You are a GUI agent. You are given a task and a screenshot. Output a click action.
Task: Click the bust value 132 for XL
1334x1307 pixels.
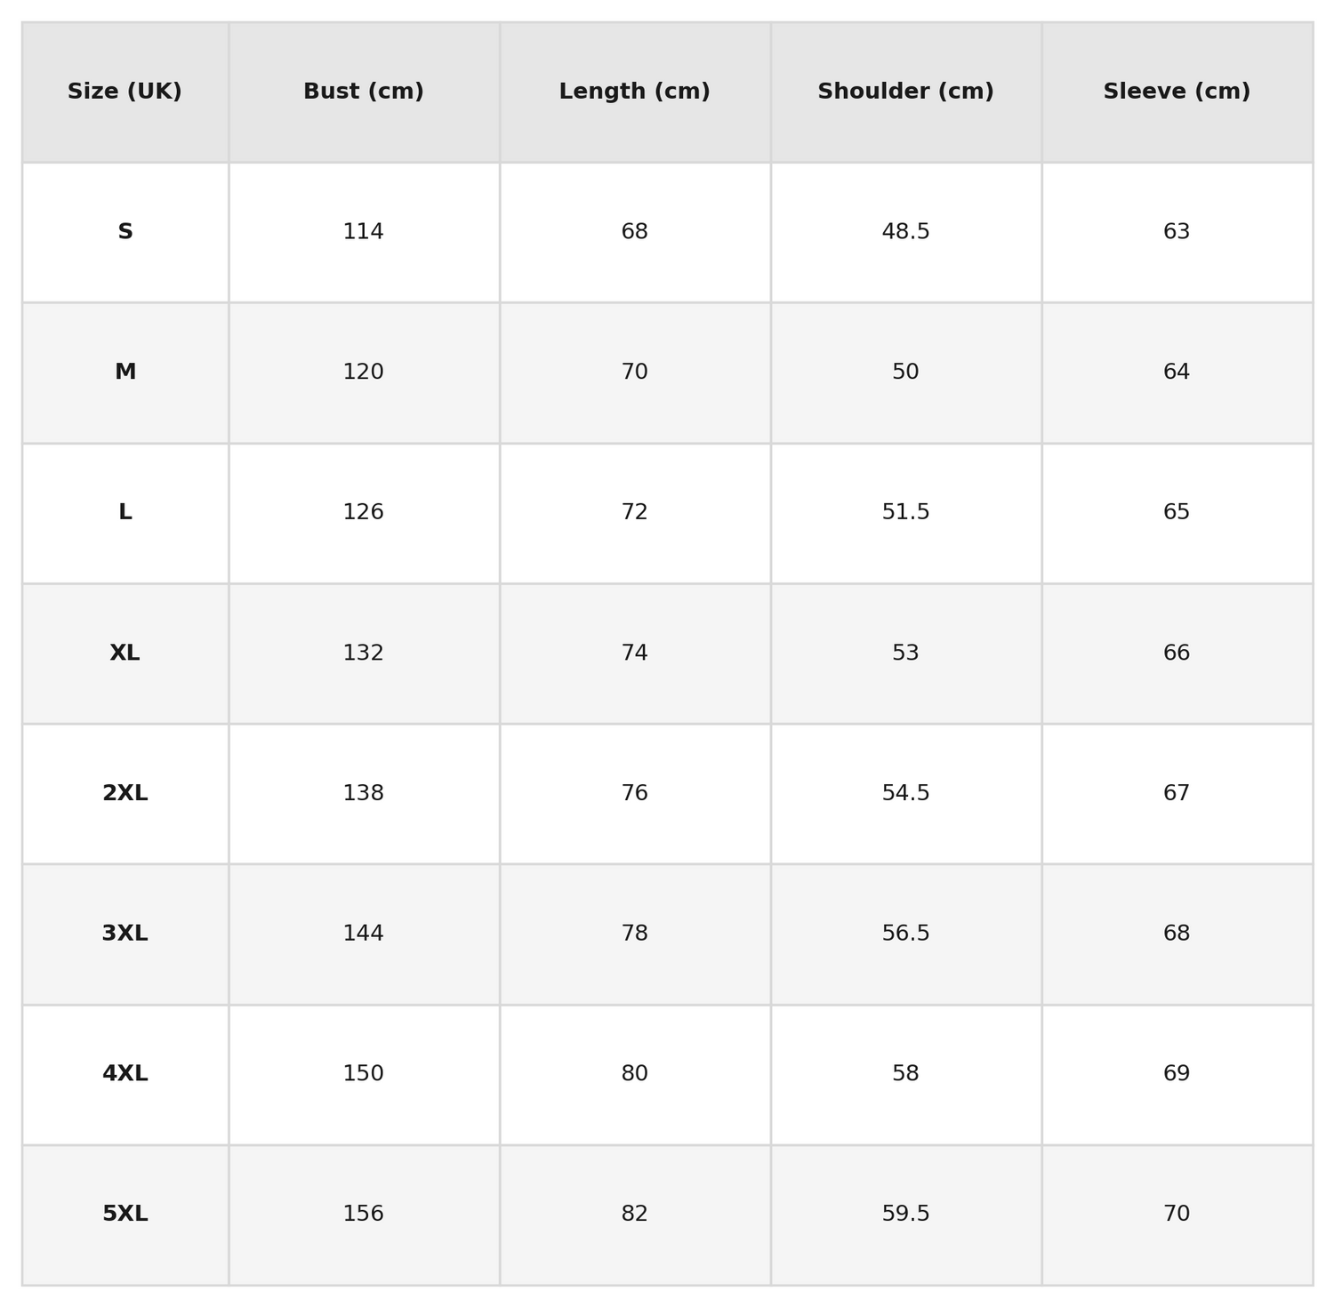pos(364,653)
